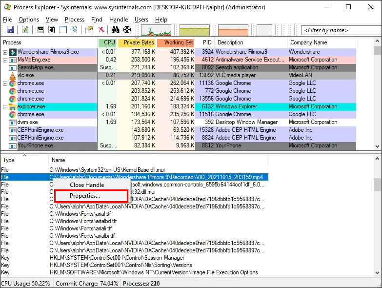Click the Filmora icon beside Wondershare Filmora9.exe
The width and height of the screenshot is (382, 288).
coord(13,52)
